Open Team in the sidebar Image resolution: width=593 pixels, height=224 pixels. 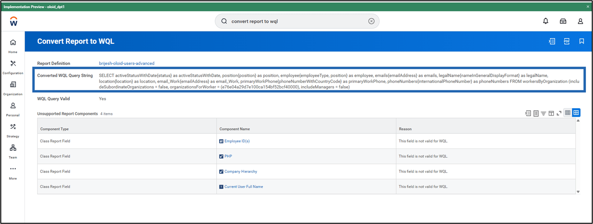pyautogui.click(x=13, y=151)
